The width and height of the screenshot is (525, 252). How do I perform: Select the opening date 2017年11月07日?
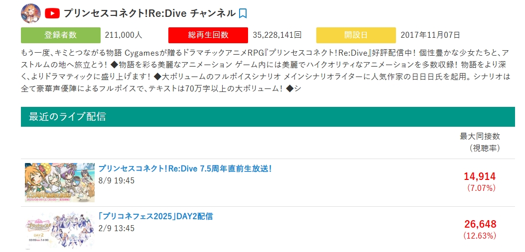(x=430, y=35)
